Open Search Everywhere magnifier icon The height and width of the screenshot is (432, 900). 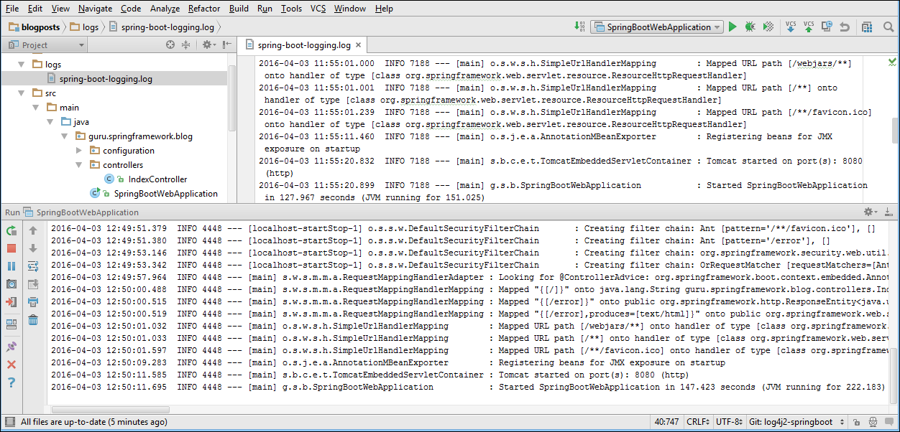(x=888, y=27)
